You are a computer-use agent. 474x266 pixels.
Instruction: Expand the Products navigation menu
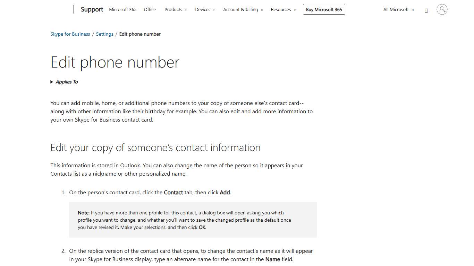click(173, 9)
